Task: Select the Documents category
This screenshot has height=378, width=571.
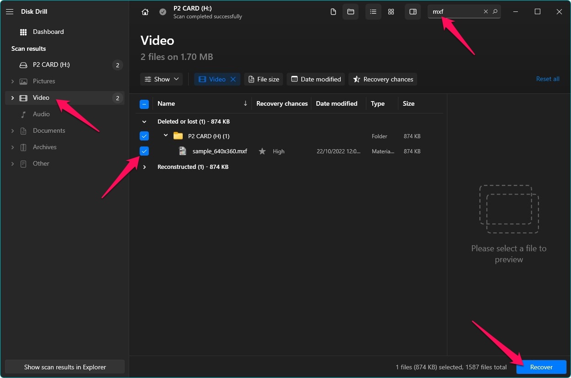Action: coord(65,131)
